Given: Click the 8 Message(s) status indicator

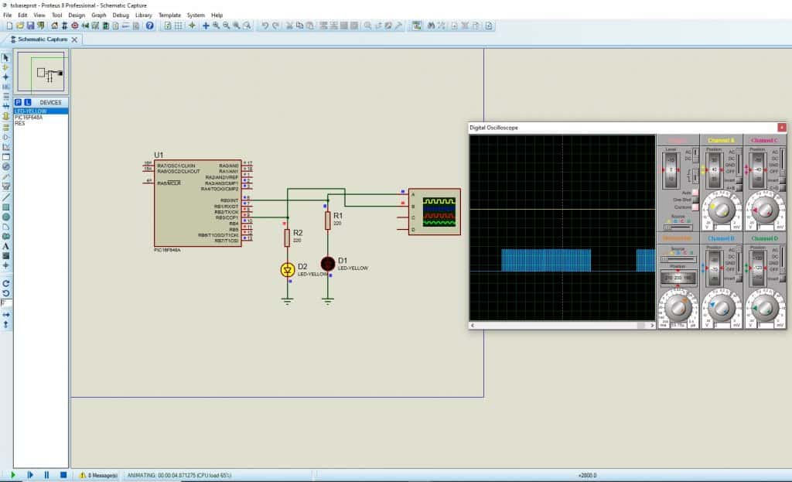Looking at the screenshot, I should 97,475.
